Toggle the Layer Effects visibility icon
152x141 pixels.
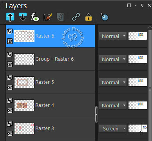(35, 17)
